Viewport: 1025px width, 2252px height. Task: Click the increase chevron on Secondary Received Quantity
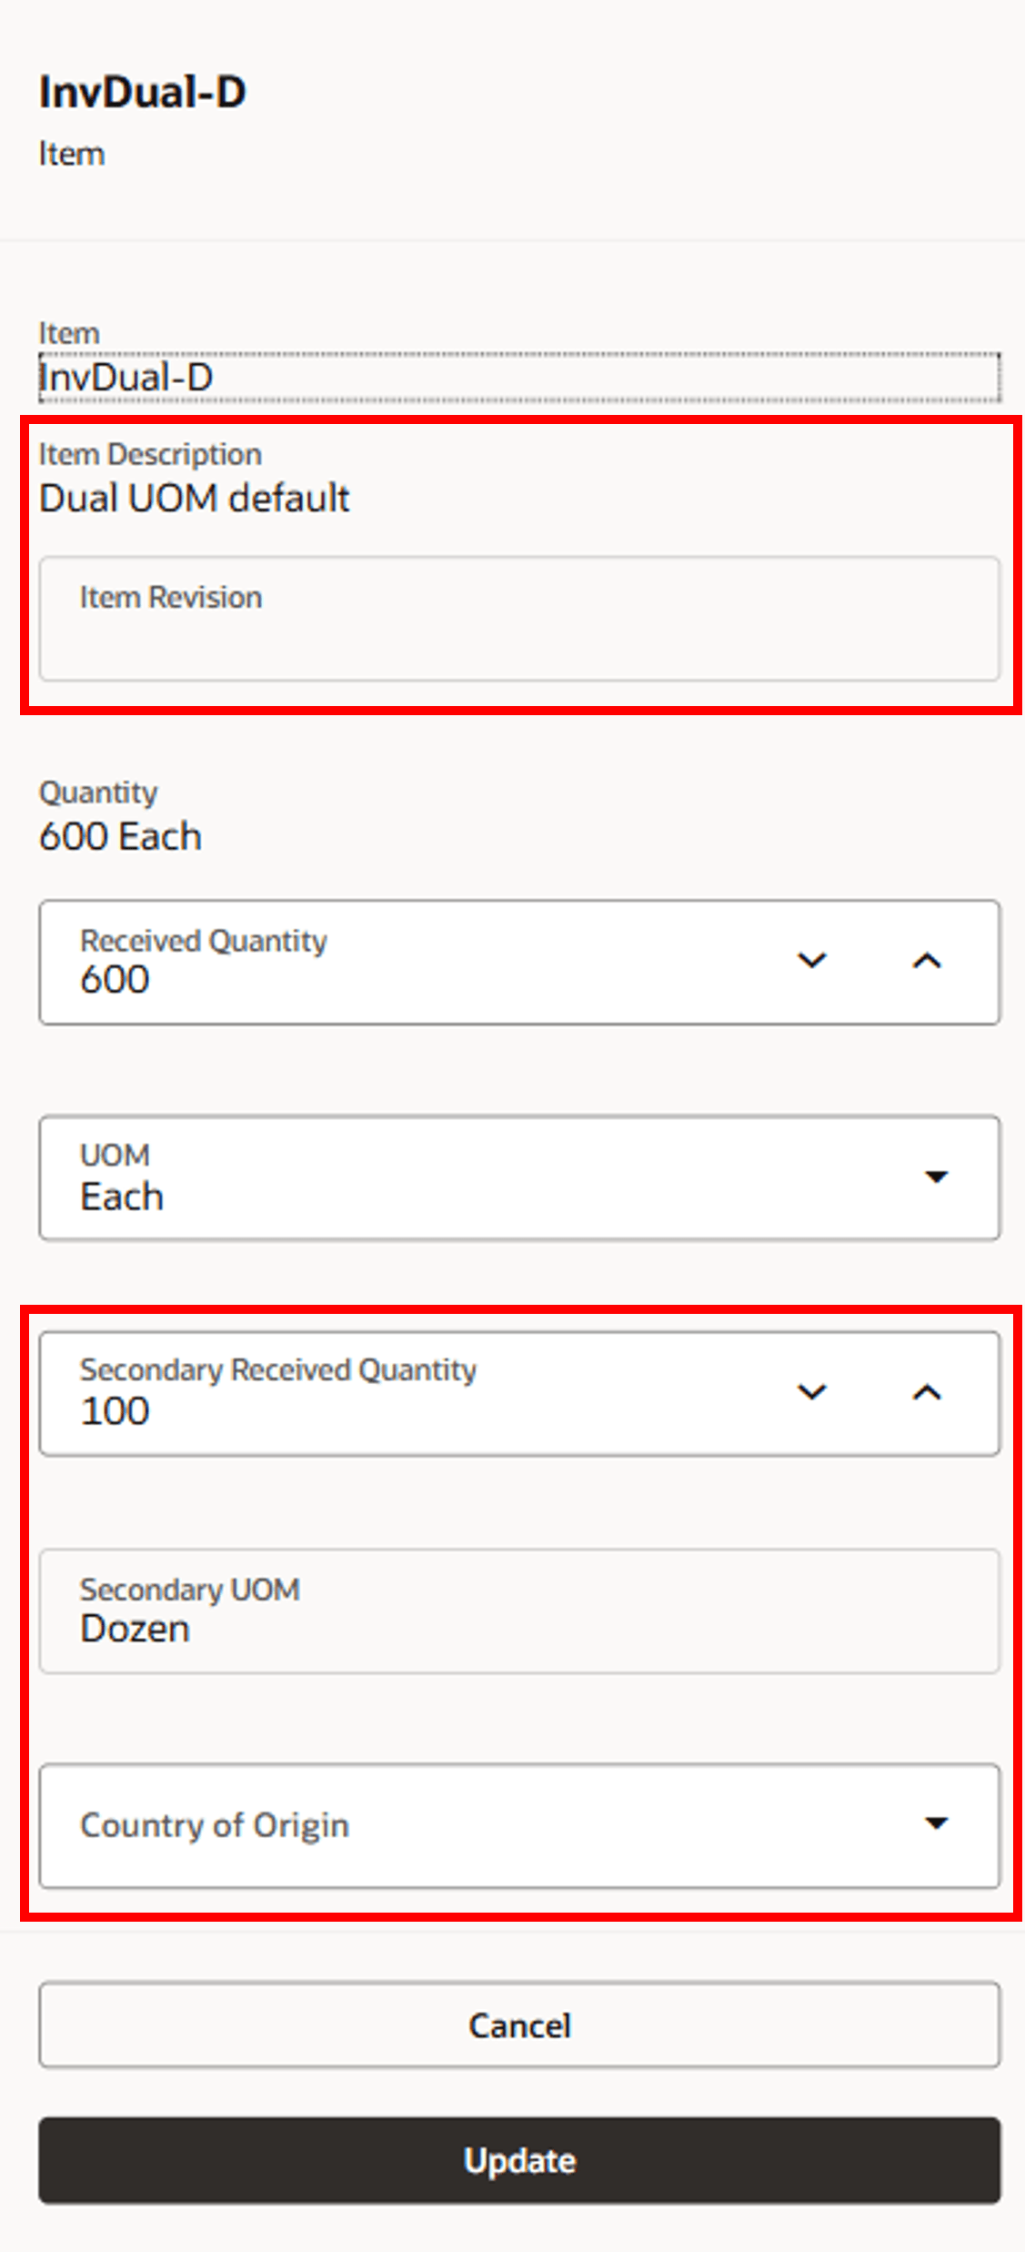pos(927,1390)
